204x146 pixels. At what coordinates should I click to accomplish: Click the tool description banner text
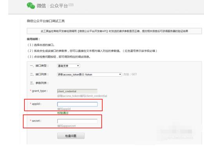[x=114, y=31]
